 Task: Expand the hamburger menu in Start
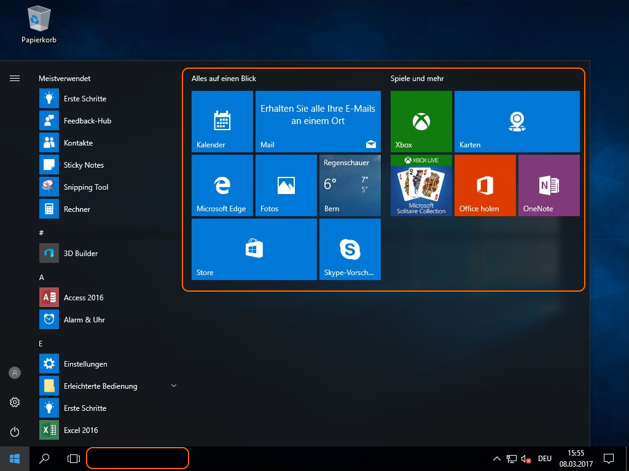[15, 79]
